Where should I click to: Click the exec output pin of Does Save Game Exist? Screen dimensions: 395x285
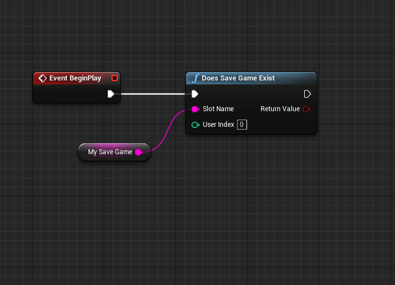point(307,94)
